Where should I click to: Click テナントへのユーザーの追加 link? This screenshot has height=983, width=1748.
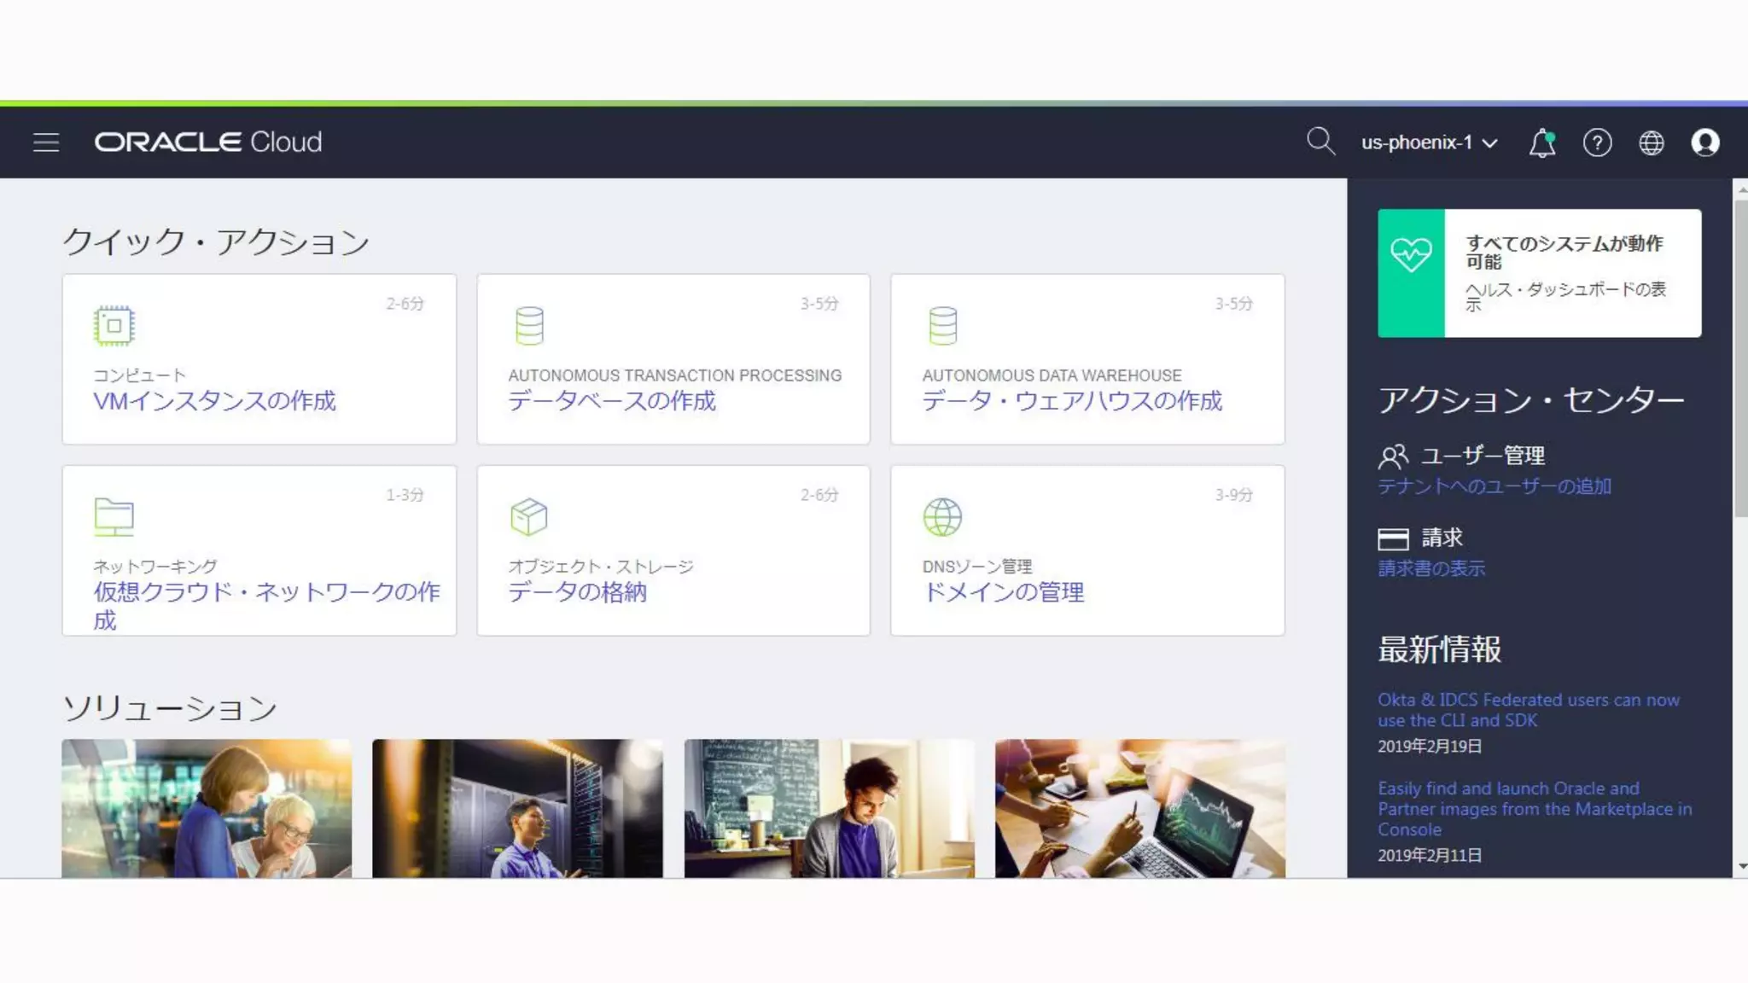(x=1494, y=486)
